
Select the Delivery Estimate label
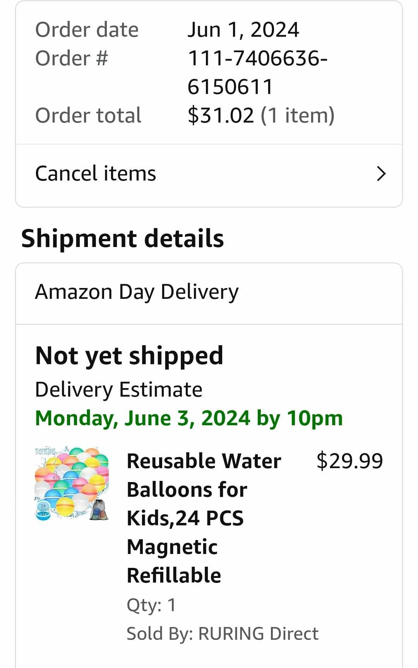point(118,389)
